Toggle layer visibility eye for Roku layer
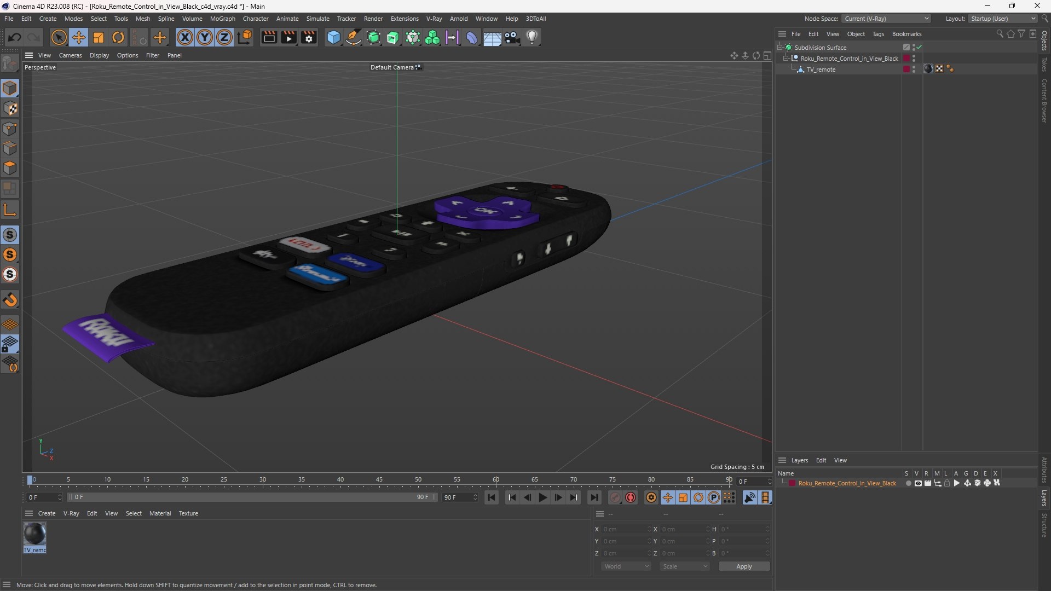The image size is (1051, 591). point(918,483)
